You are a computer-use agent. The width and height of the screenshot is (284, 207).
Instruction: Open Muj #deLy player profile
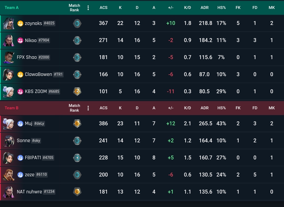pos(35,123)
